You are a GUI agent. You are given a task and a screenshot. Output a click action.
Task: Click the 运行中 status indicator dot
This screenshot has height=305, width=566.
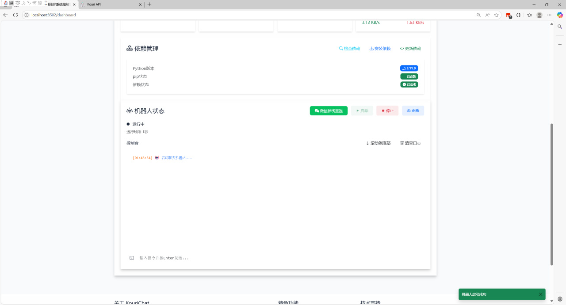coord(128,124)
